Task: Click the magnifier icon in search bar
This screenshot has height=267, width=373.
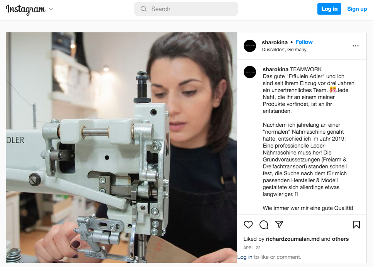Action: click(143, 9)
